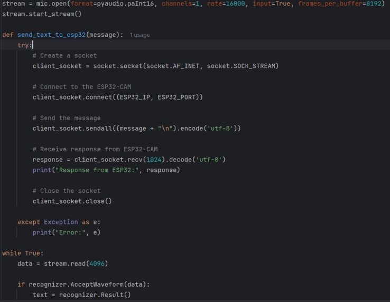
Task: Place cursor on the "try:" line
Action: (25, 45)
